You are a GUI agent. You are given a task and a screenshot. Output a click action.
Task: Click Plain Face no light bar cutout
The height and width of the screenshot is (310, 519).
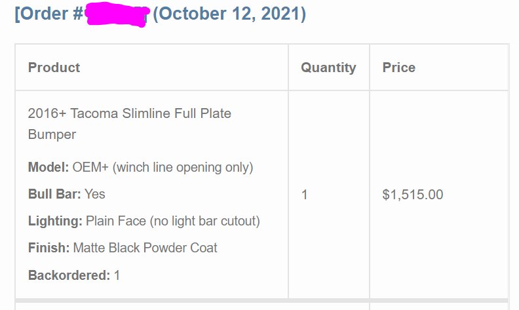click(x=173, y=222)
